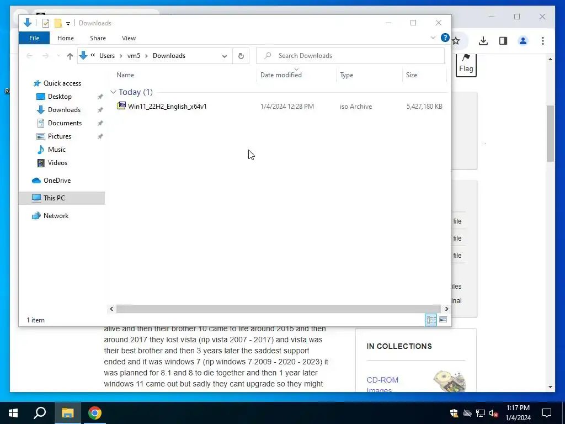
Task: Switch to the Share ribbon tab
Action: pos(98,38)
